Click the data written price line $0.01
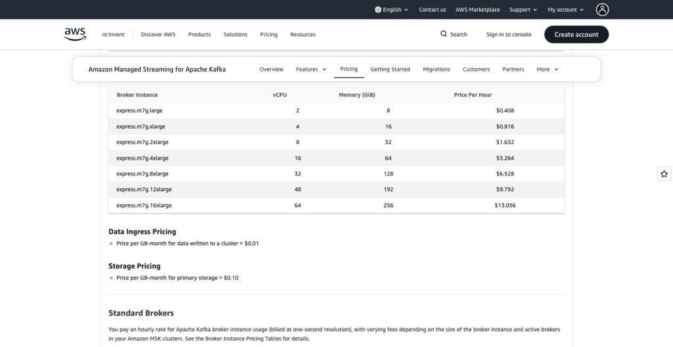Image resolution: width=673 pixels, height=347 pixels. point(187,243)
